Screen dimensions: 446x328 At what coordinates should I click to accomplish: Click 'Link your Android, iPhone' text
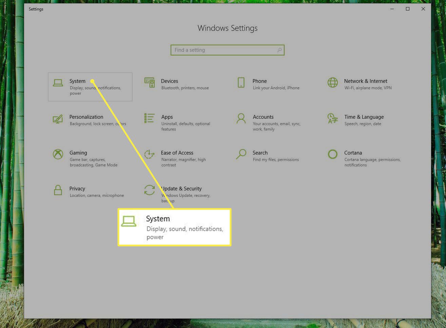[x=276, y=88]
